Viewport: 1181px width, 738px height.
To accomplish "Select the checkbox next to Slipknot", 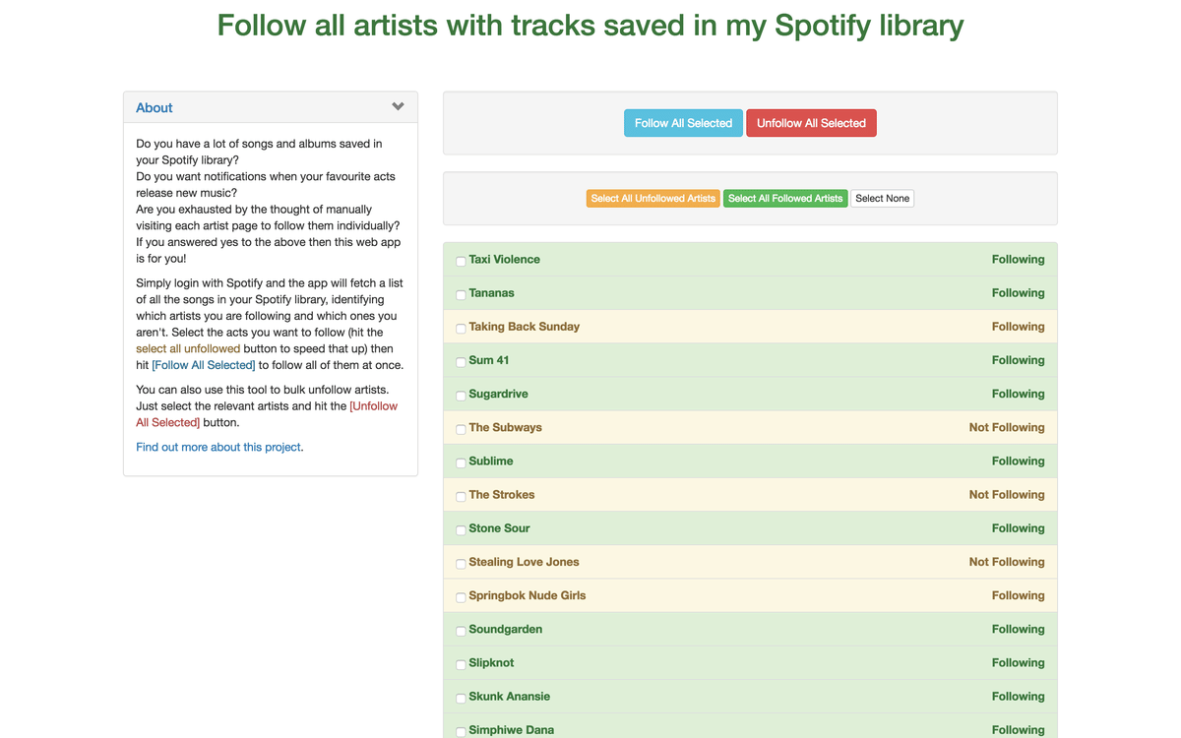I will [461, 664].
